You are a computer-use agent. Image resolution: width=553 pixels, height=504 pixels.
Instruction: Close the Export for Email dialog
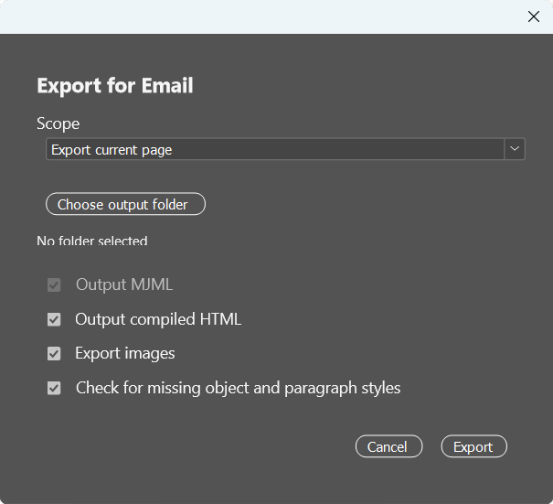click(533, 16)
